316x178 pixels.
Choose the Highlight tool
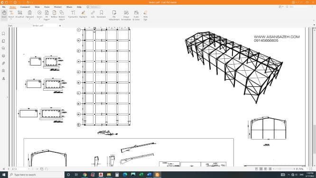click(x=83, y=14)
